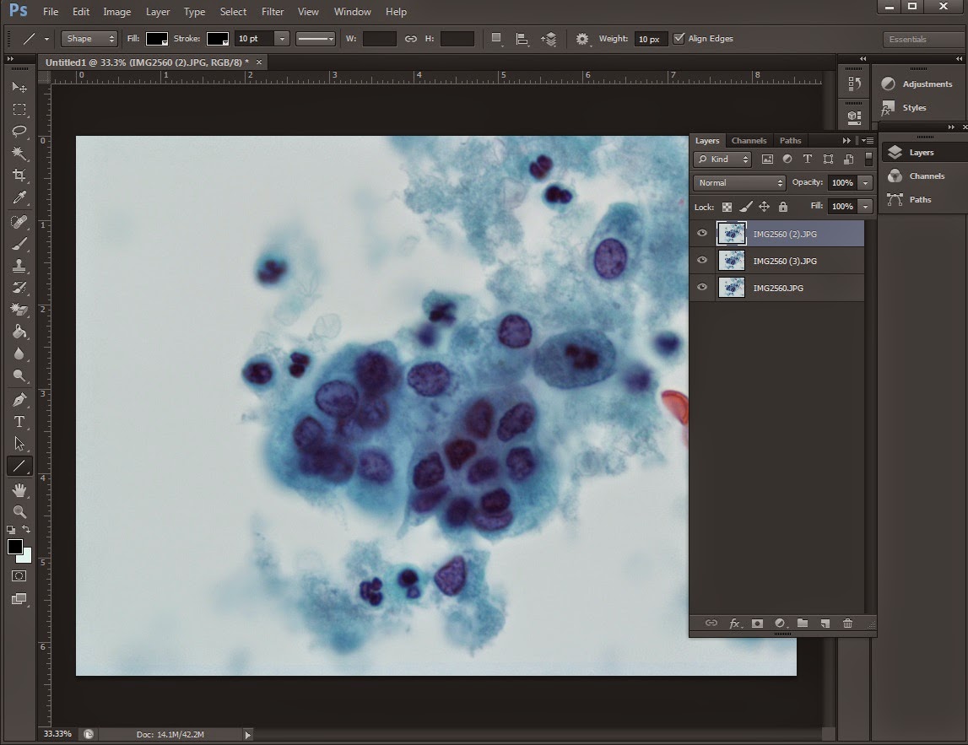Viewport: 968px width, 745px height.
Task: Click the foreground color swatch
Action: 14,546
